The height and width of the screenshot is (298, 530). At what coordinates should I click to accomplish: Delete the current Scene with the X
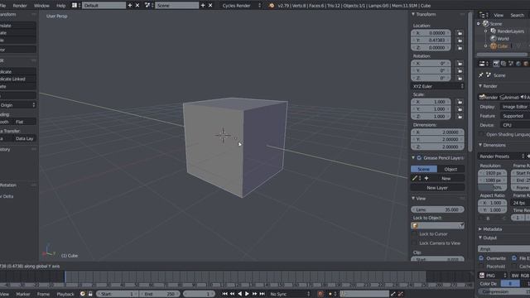point(210,6)
